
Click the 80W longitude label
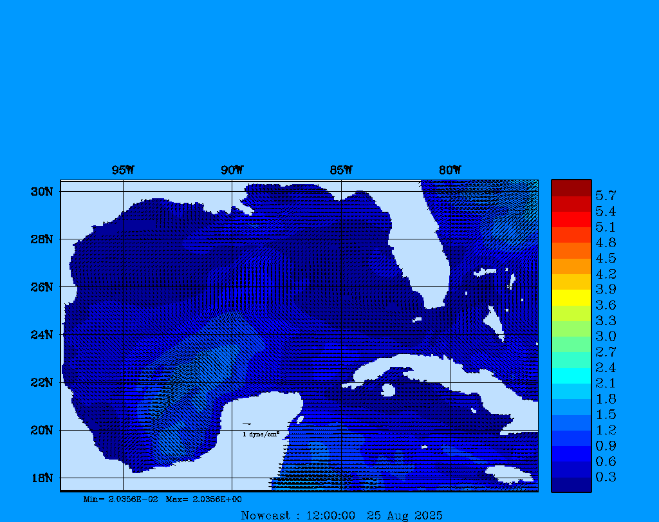pos(450,170)
